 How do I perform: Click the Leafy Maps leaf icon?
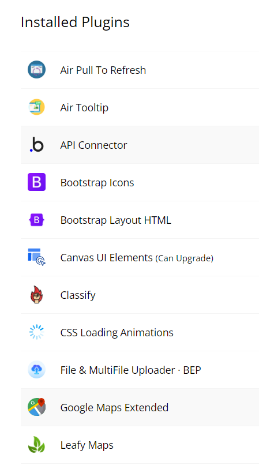[x=36, y=445]
